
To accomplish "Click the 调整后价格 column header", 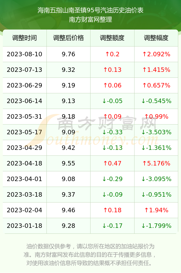I will (69, 38).
